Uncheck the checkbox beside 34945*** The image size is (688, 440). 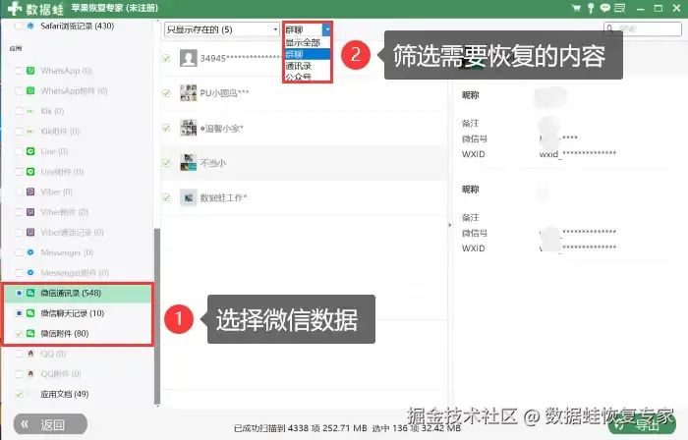coord(166,58)
